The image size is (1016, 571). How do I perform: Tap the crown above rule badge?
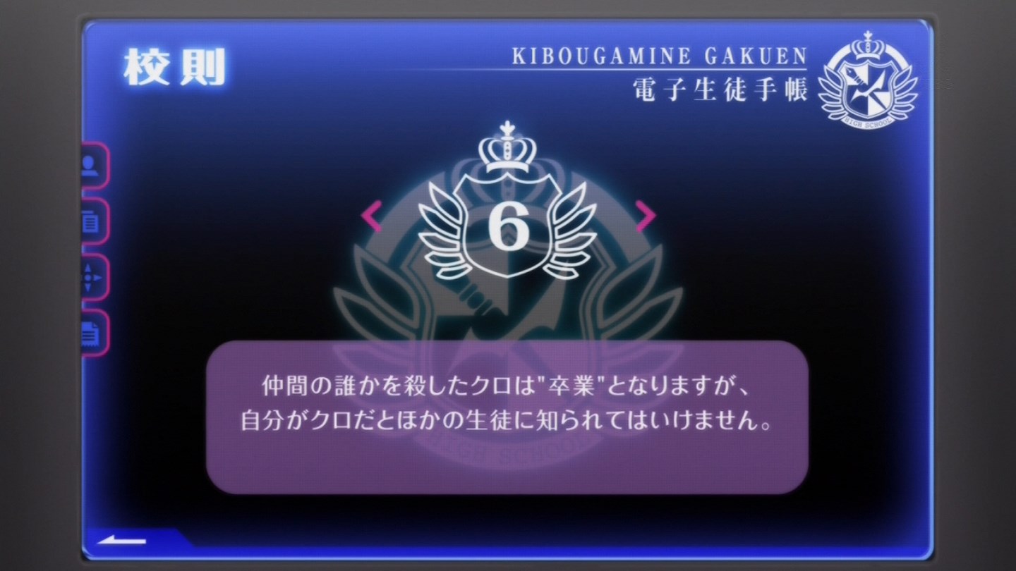(x=507, y=150)
